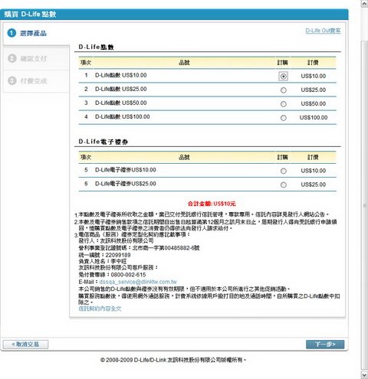The width and height of the screenshot is (368, 379).
Task: Click row 4 name D-Life點數 US$100.00
Action: pyautogui.click(x=122, y=116)
